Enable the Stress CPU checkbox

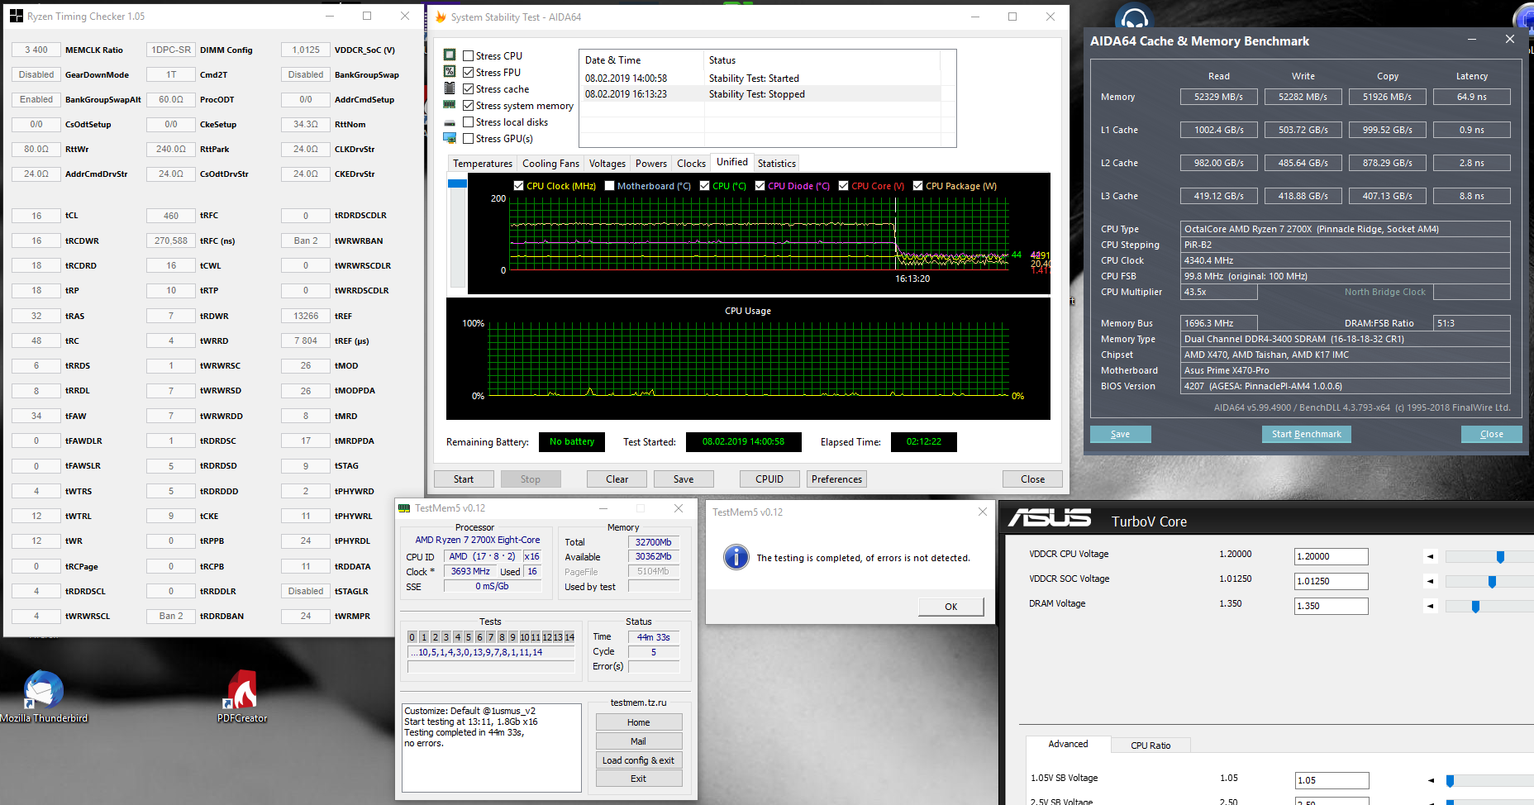pyautogui.click(x=469, y=56)
